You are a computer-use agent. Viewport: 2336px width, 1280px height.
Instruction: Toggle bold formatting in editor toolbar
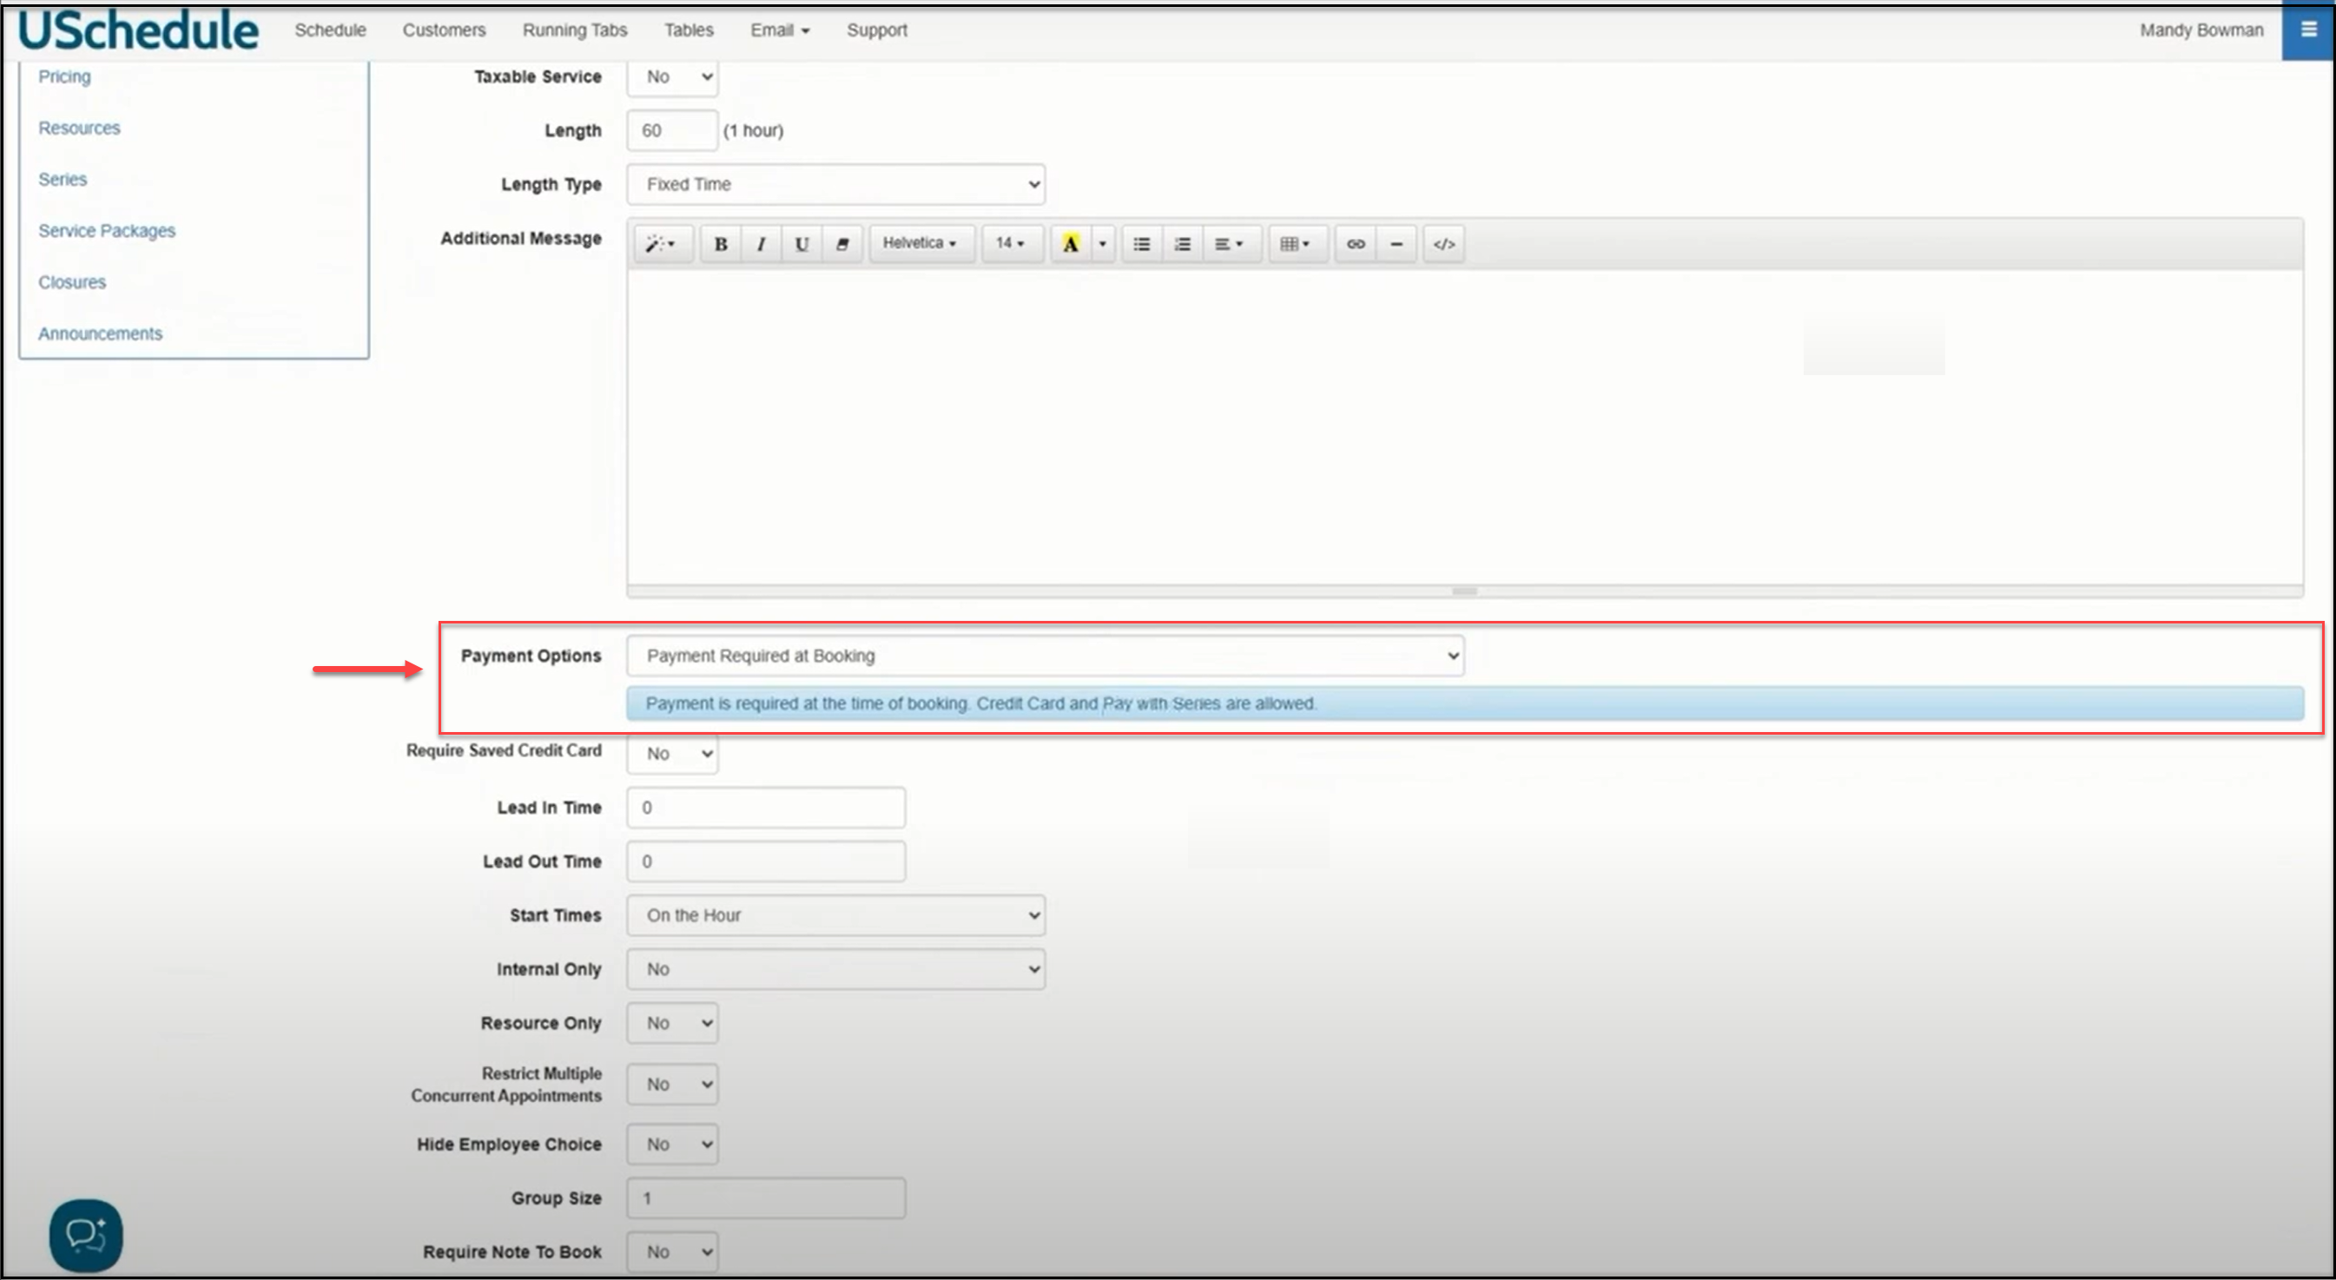(720, 244)
